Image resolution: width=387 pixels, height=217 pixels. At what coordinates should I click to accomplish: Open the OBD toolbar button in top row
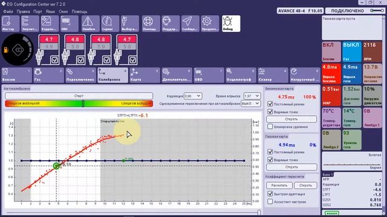[70, 24]
